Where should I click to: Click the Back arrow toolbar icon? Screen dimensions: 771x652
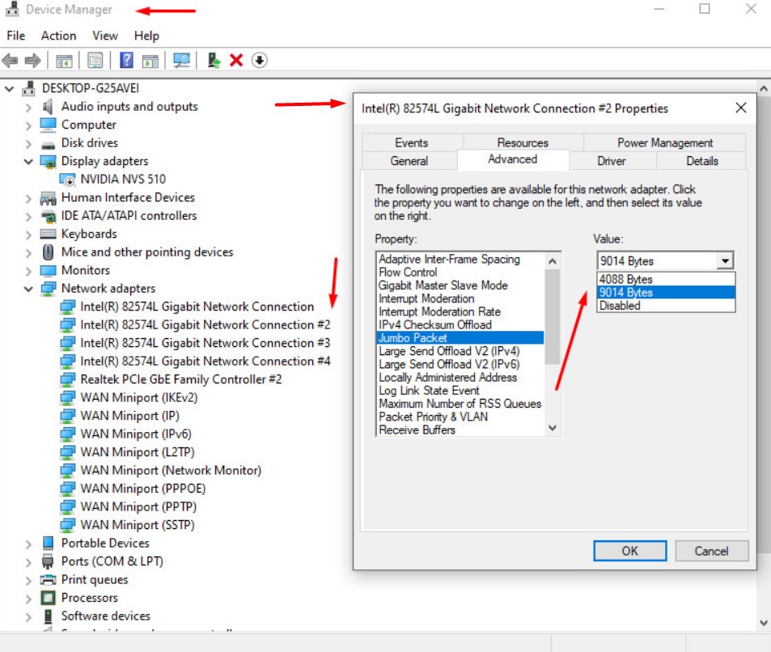click(x=10, y=61)
